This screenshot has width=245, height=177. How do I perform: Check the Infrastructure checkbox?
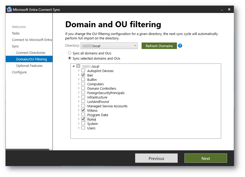point(83,97)
